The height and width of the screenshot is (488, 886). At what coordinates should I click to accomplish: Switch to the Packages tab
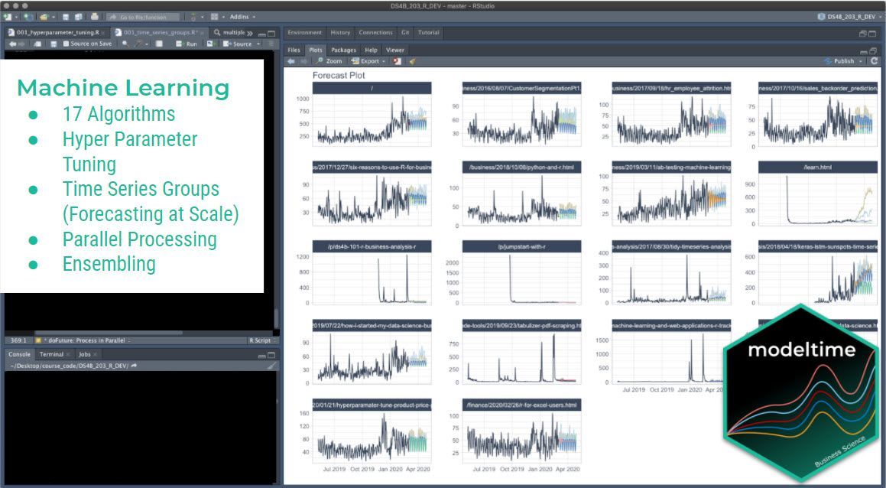343,50
